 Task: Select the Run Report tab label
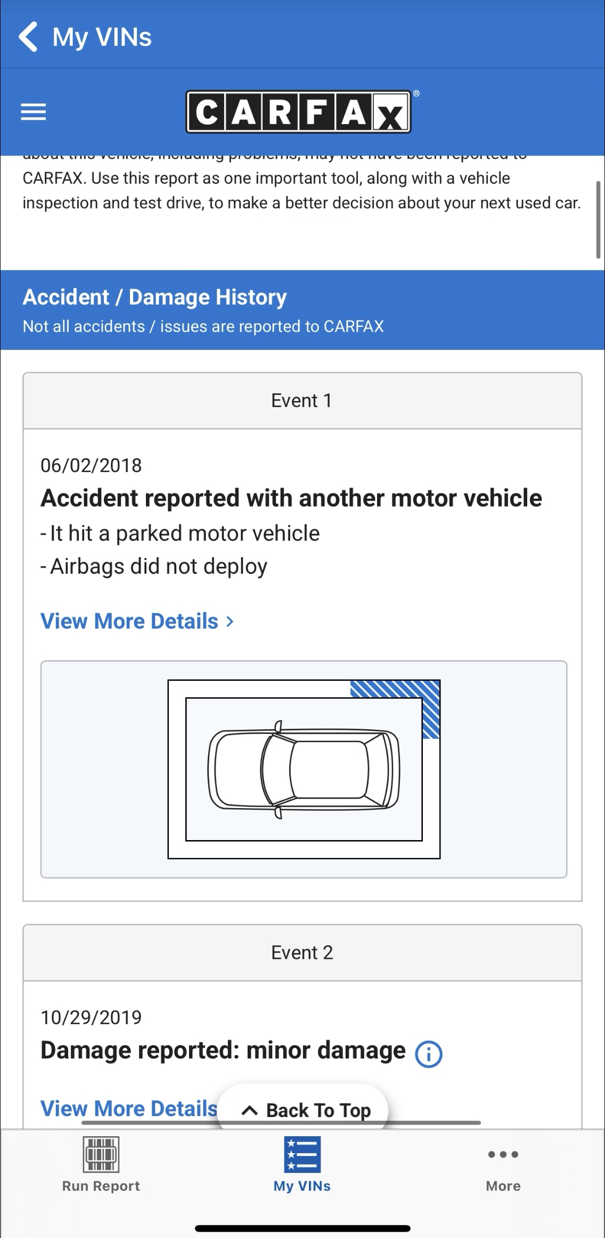101,1186
